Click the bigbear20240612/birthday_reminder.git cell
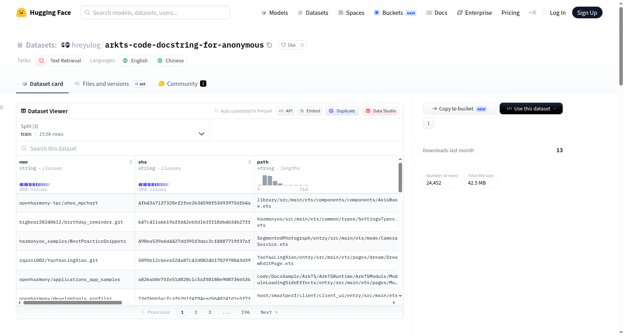This screenshot has height=336, width=624. coord(76,222)
